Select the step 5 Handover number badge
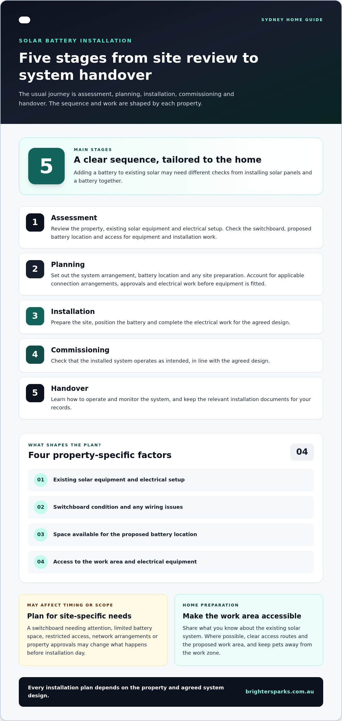The image size is (342, 721). point(35,393)
